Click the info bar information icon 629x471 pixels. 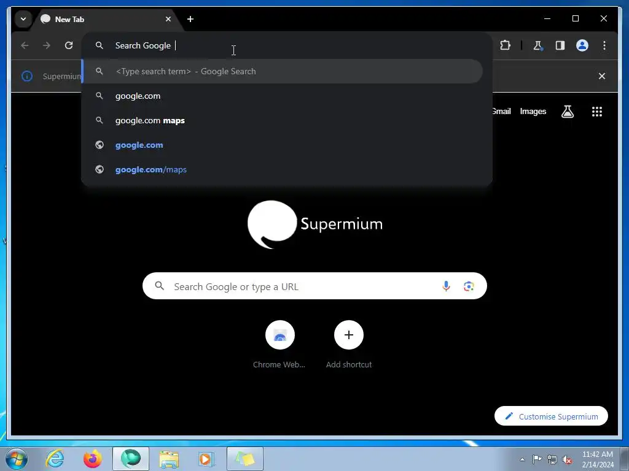pos(27,75)
